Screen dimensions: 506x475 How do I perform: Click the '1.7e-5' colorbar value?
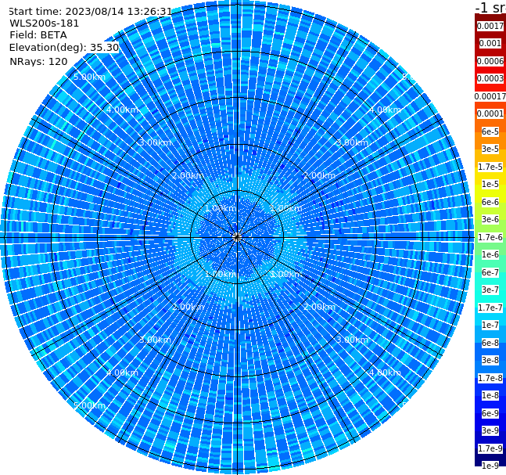point(490,167)
